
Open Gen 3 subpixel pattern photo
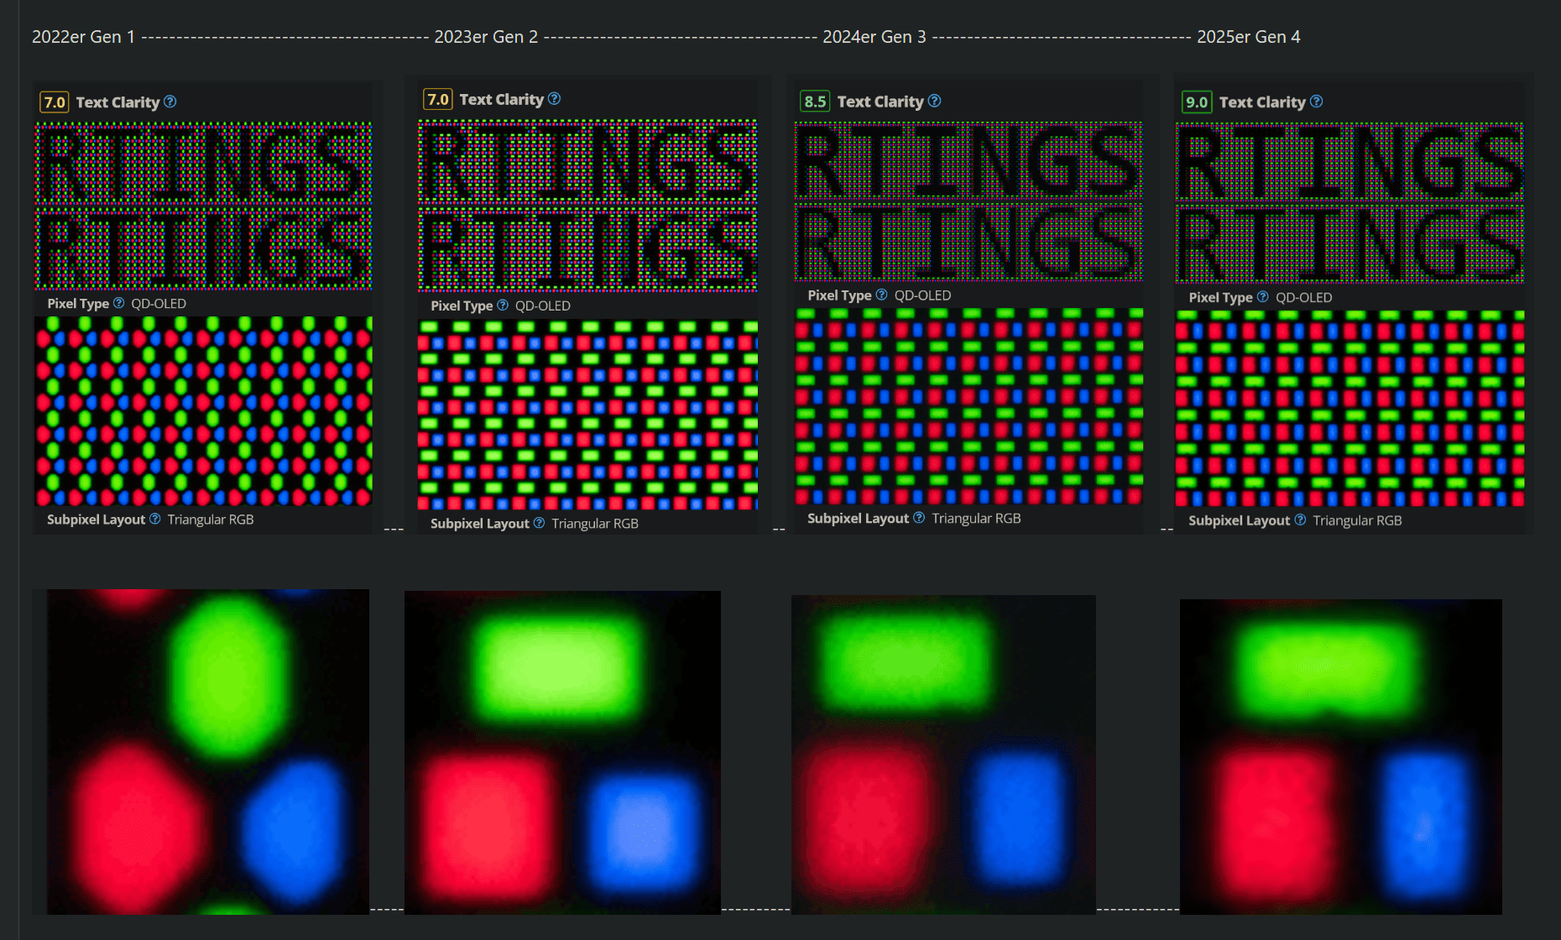[968, 406]
